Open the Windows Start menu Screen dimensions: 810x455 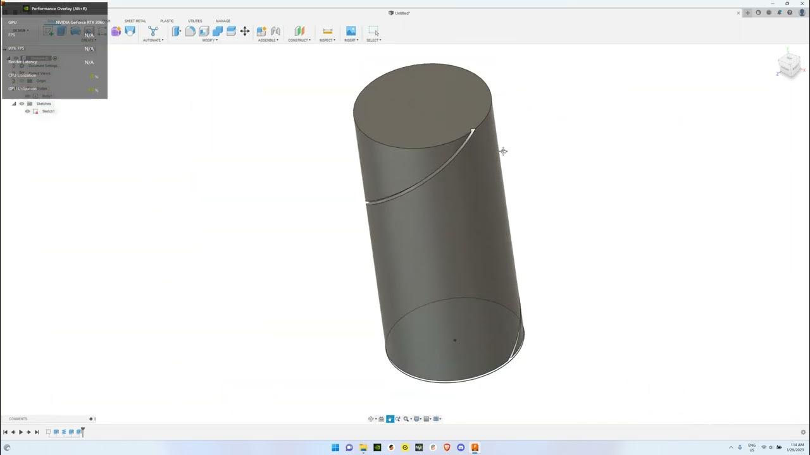click(335, 447)
